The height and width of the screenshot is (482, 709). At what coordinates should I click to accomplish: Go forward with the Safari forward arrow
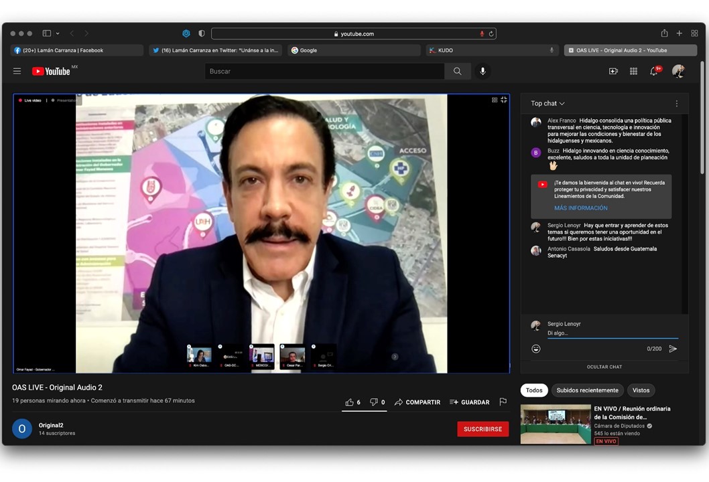coord(86,33)
